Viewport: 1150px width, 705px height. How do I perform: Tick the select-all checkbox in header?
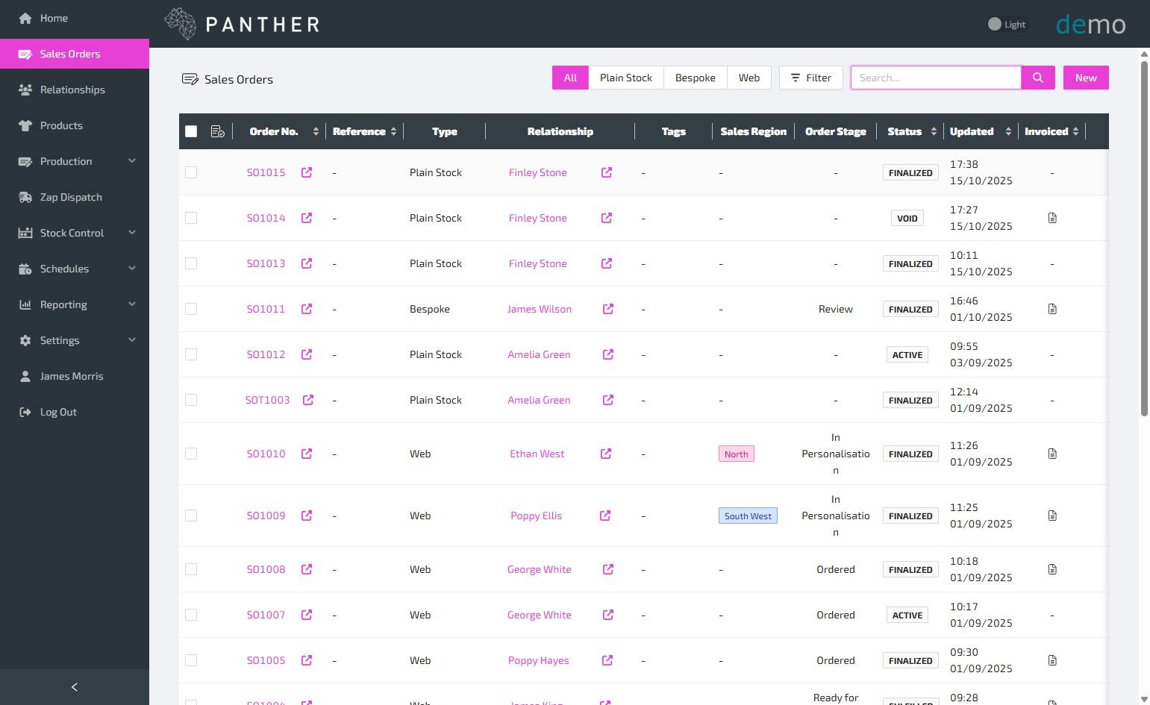click(x=191, y=131)
